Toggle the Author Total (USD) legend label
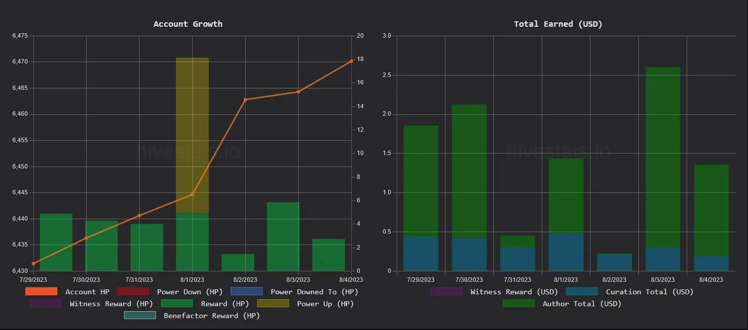The image size is (748, 330). coord(581,304)
